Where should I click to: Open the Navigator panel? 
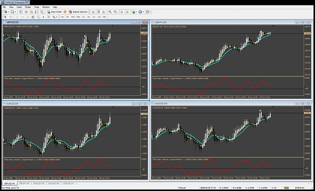tap(31, 12)
